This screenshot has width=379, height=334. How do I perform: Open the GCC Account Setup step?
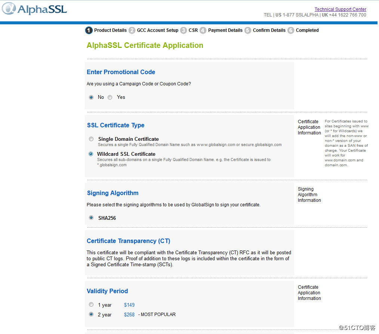coord(158,30)
